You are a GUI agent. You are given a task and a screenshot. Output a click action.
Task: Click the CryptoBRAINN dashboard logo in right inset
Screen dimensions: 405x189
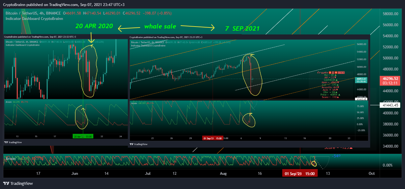click(x=331, y=72)
